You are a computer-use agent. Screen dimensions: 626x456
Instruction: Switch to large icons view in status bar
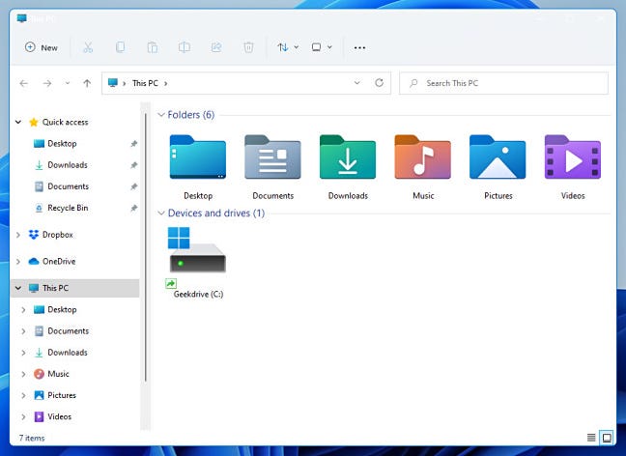point(606,438)
